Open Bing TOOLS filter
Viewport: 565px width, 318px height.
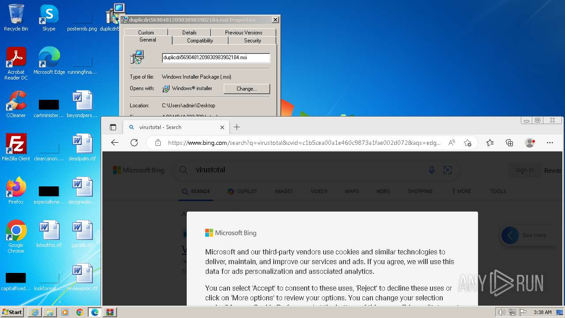[x=498, y=191]
